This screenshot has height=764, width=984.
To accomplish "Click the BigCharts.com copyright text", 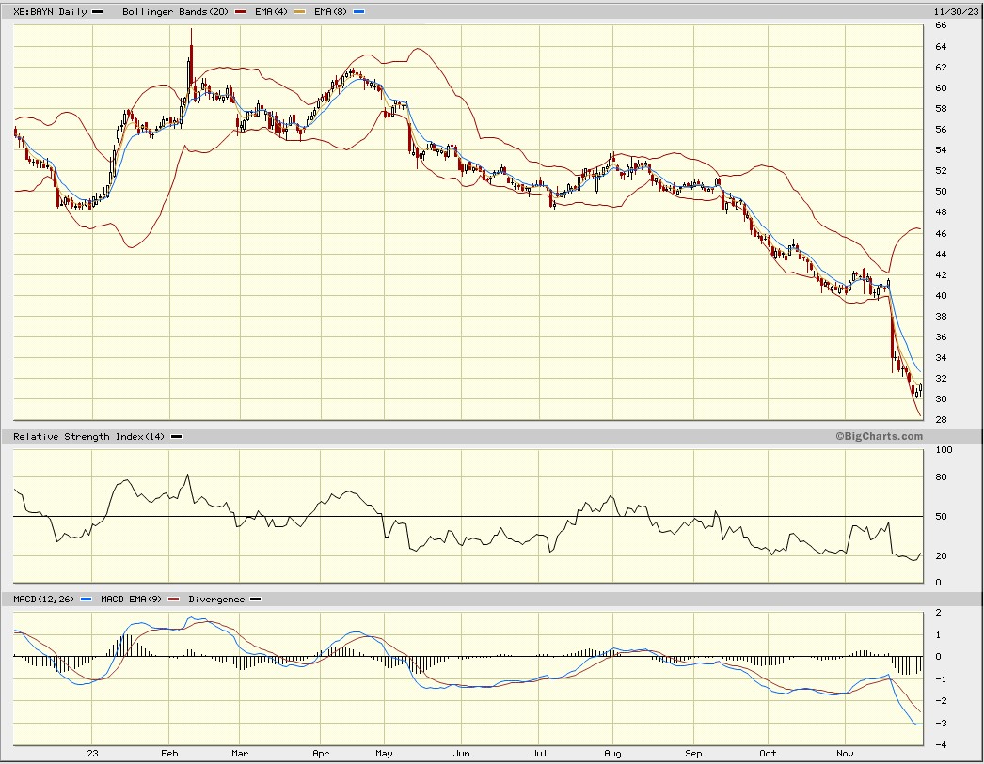I will 880,436.
